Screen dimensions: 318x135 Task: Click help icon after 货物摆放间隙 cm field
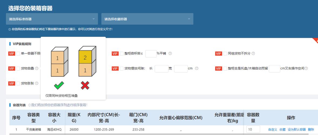click(x=197, y=69)
